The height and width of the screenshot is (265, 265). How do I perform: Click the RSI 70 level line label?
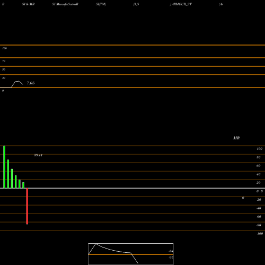coord(4,61)
